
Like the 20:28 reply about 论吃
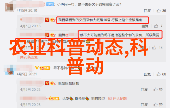pyautogui.click(x=158, y=105)
